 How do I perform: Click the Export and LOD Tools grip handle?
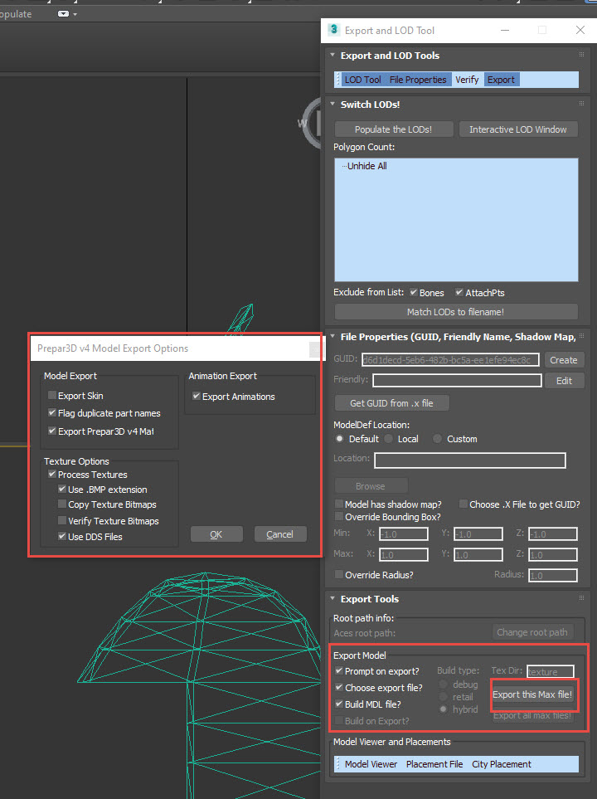[x=581, y=54]
